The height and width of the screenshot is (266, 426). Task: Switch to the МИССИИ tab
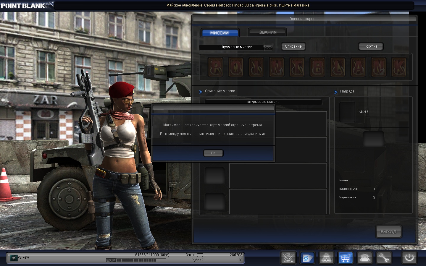pos(220,33)
